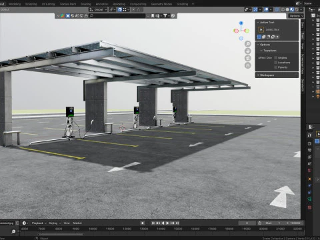Image resolution: width=320 pixels, height=240 pixels.
Task: Toggle the auto keying record button
Action: pyautogui.click(x=143, y=223)
